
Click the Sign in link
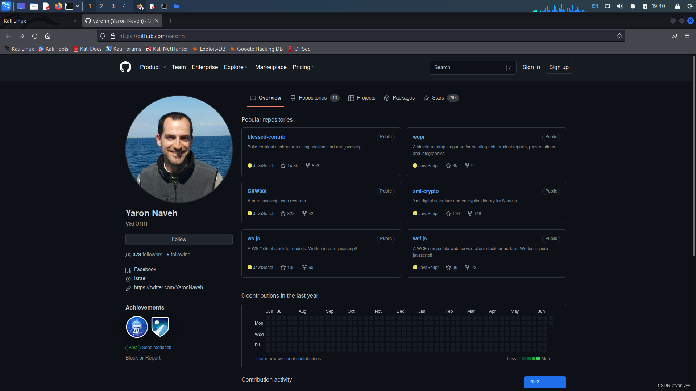point(531,67)
